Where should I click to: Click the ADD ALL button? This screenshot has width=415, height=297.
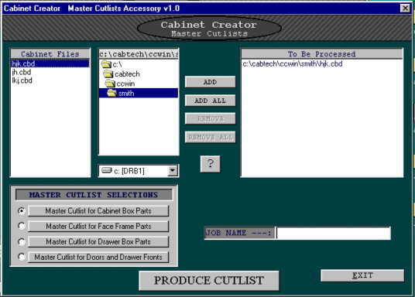(210, 101)
